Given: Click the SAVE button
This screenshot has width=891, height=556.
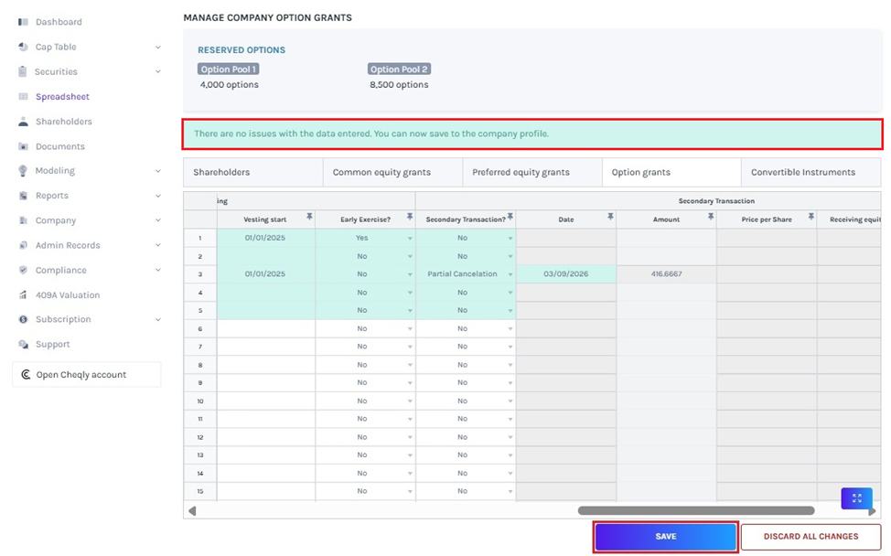Looking at the screenshot, I should 665,537.
